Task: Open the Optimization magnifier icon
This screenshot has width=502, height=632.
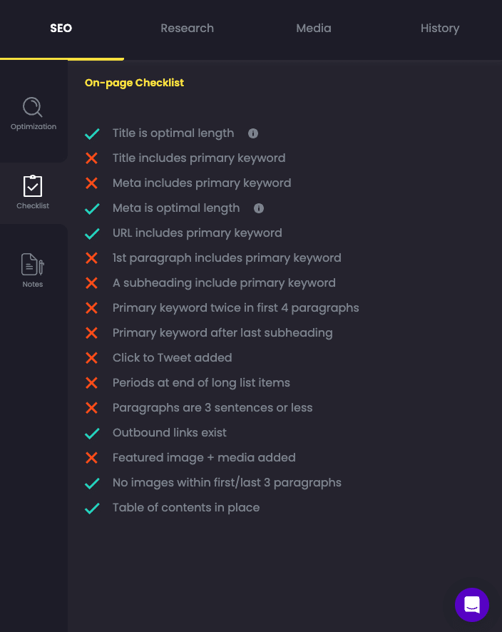Action: [x=33, y=107]
